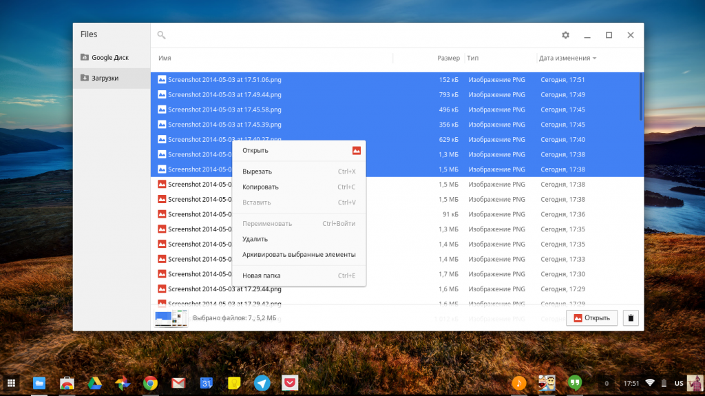Viewport: 705px width, 396px height.
Task: Sort by Дата изменения column arrow
Action: pyautogui.click(x=594, y=59)
